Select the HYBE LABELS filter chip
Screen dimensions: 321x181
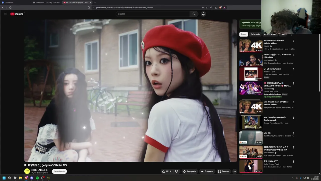(270, 34)
